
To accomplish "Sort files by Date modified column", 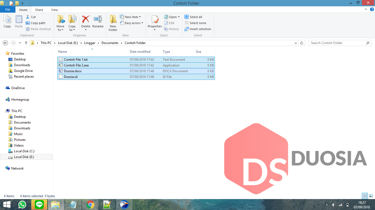I will point(145,52).
